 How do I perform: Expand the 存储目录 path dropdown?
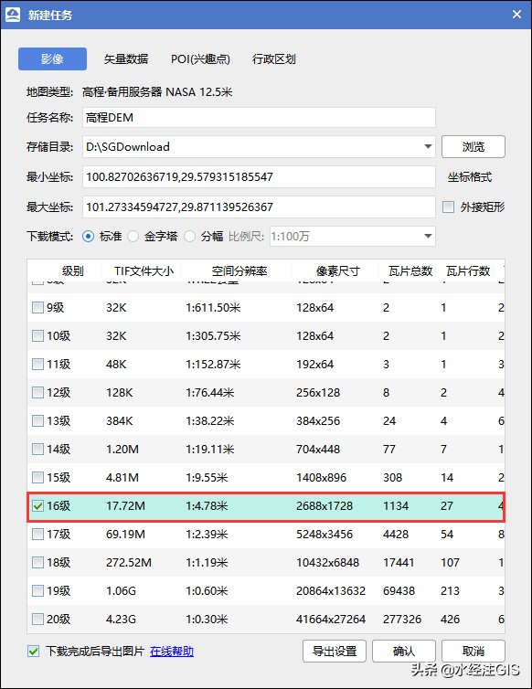tap(428, 146)
